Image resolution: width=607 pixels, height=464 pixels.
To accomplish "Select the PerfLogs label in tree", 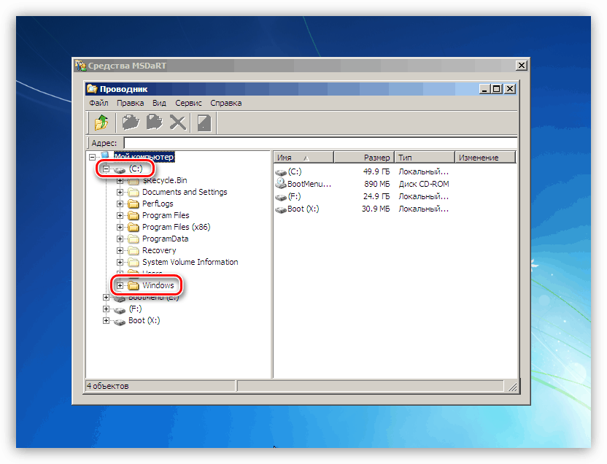I will [158, 204].
